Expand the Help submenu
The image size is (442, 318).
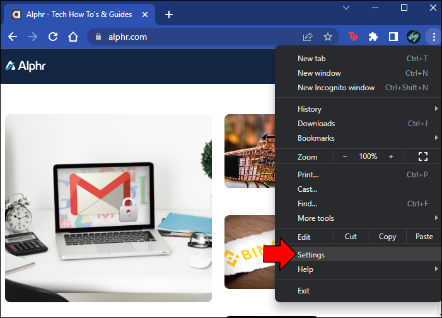click(x=358, y=269)
